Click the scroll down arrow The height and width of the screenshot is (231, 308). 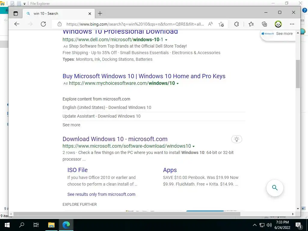pyautogui.click(x=298, y=209)
